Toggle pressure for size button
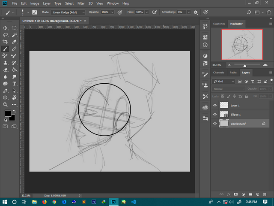Viewport: 274px width, 206px height. coord(205,12)
